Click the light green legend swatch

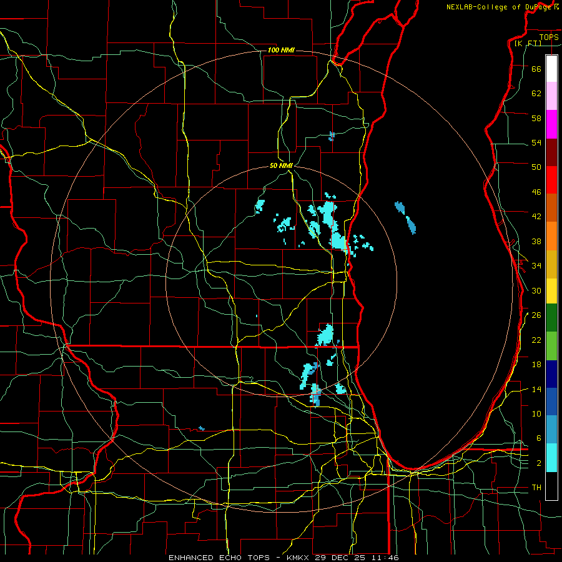551,346
